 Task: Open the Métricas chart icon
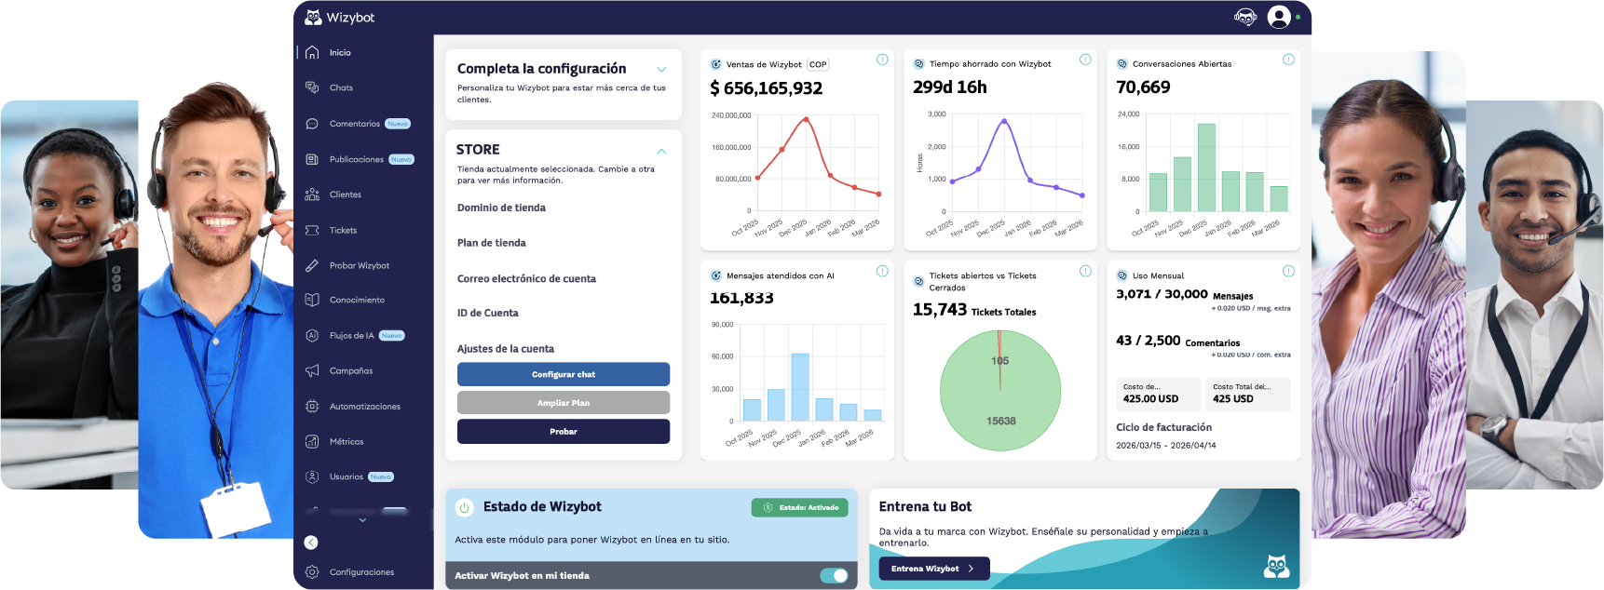(x=312, y=441)
